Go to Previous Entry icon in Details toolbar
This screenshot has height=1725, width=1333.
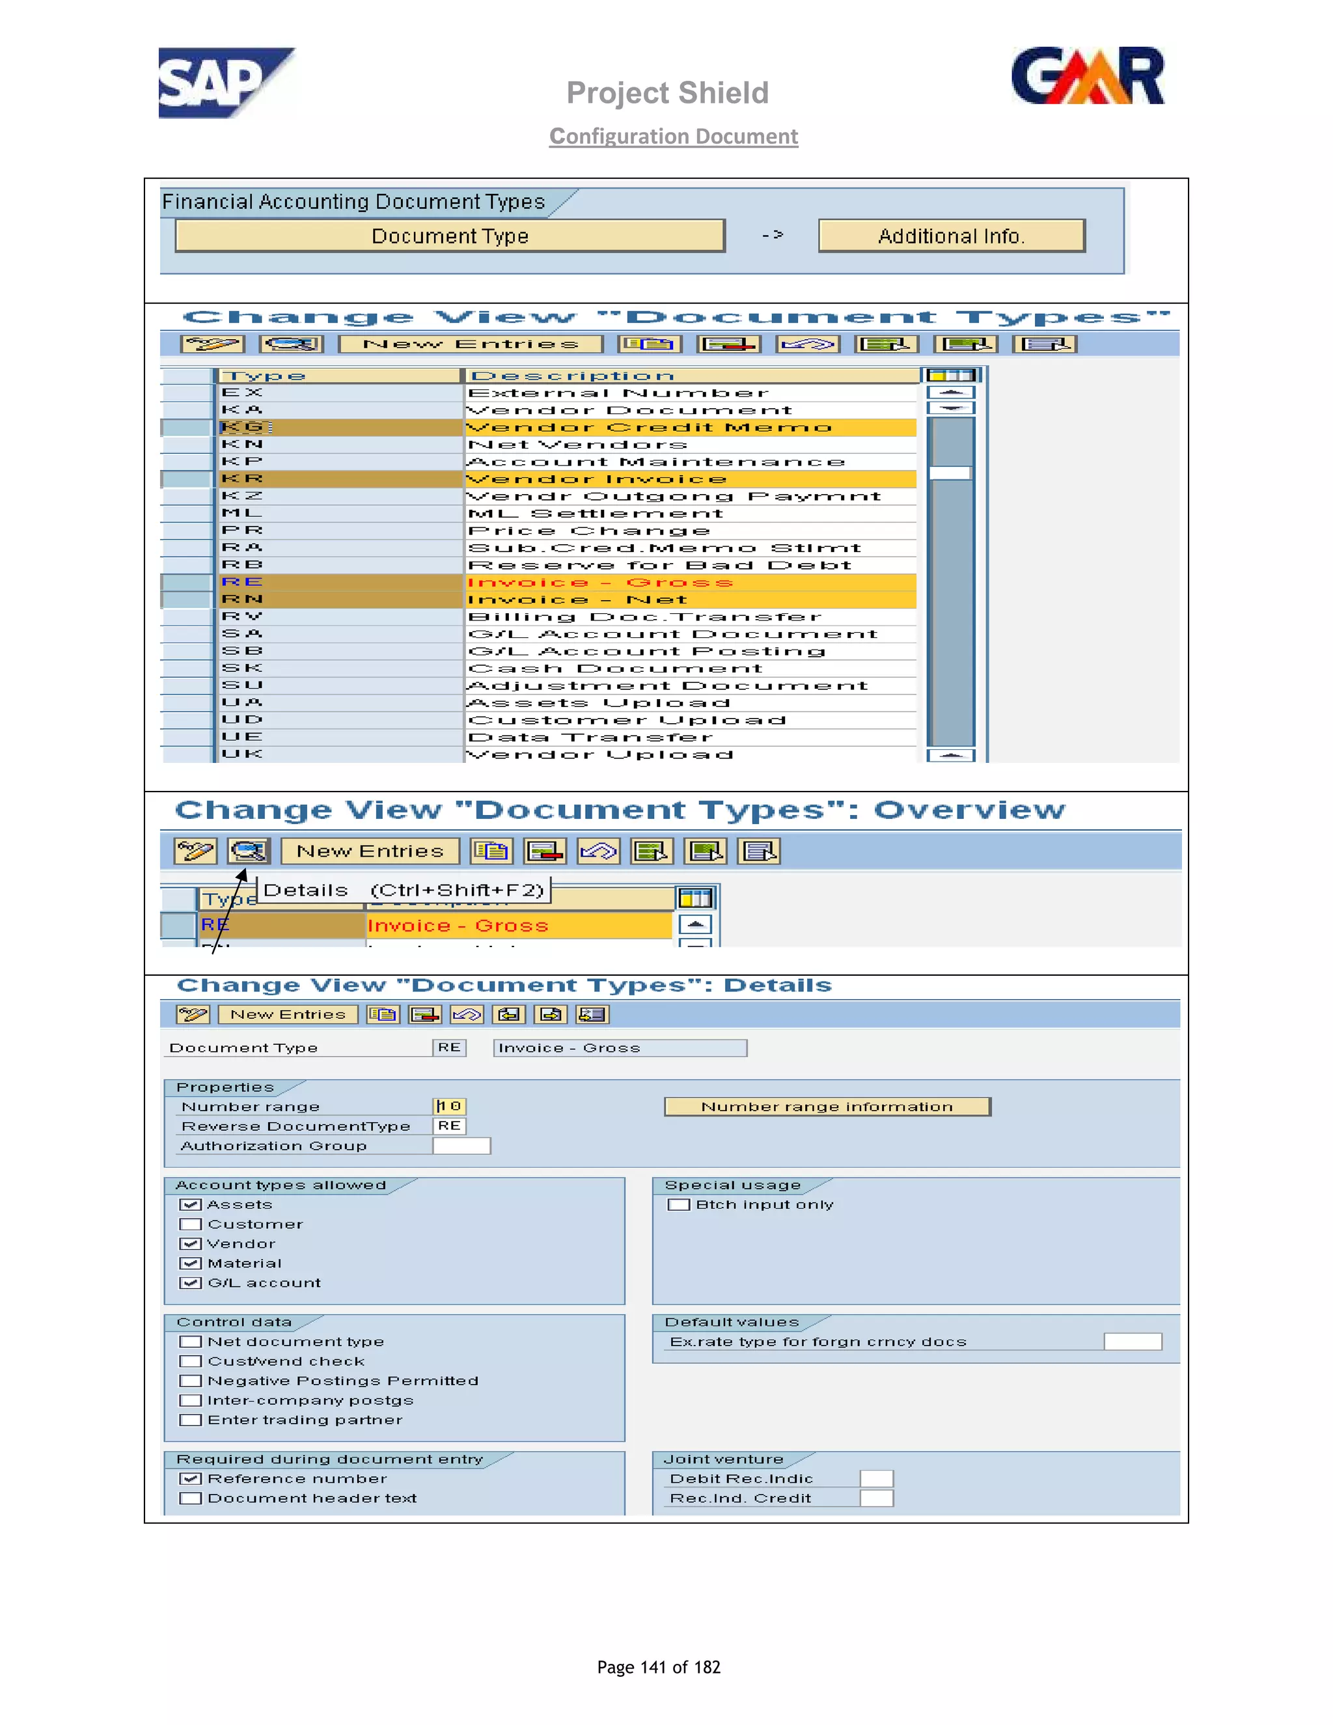click(x=508, y=1015)
